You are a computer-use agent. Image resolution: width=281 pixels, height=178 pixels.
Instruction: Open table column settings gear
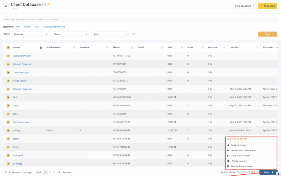pyautogui.click(x=277, y=48)
